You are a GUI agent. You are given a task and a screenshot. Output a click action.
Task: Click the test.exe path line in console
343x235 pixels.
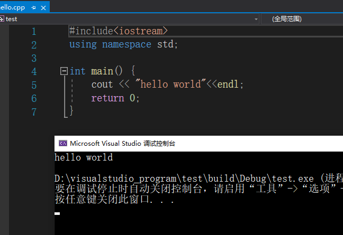198,178
